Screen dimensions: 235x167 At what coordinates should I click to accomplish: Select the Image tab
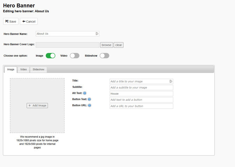click(x=11, y=69)
